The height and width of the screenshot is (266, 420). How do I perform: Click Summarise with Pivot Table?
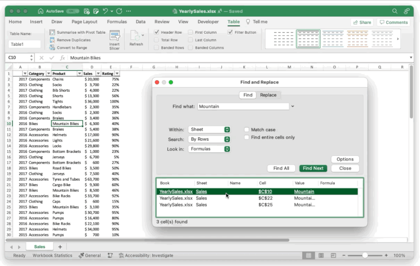tap(78, 32)
